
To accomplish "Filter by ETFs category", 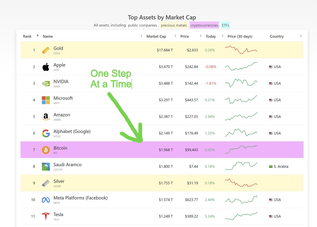I will (225, 25).
